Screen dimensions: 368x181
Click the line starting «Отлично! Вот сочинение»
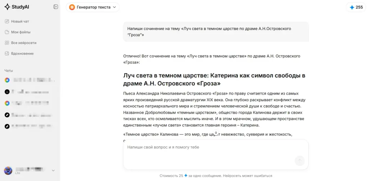[x=212, y=59]
